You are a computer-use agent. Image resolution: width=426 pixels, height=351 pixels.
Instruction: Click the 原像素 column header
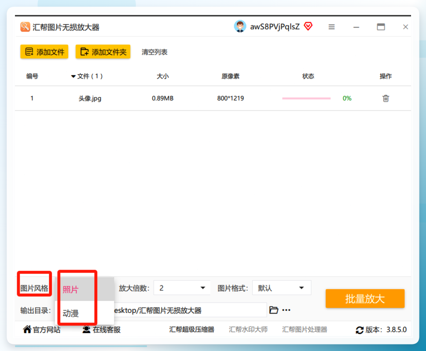[x=231, y=76]
